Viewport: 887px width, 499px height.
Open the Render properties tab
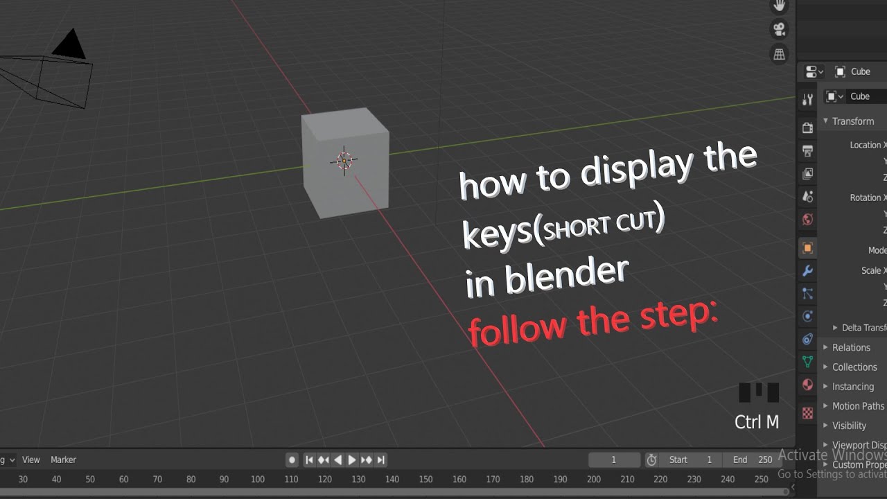[x=807, y=128]
